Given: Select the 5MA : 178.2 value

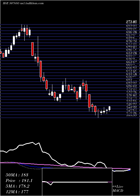Looking at the screenshot, I should tap(17, 186).
